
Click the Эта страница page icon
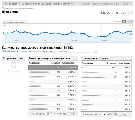[14, 66]
